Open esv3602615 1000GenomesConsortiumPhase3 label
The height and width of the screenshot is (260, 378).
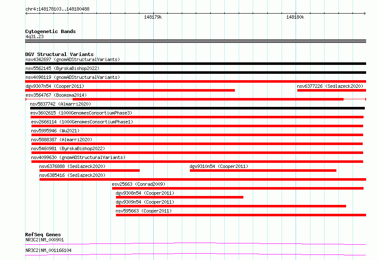81,113
